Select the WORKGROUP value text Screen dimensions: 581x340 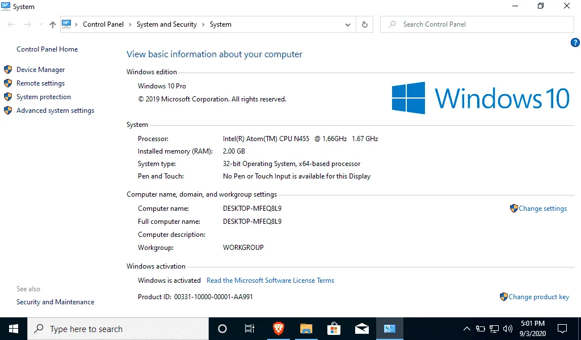(x=243, y=248)
